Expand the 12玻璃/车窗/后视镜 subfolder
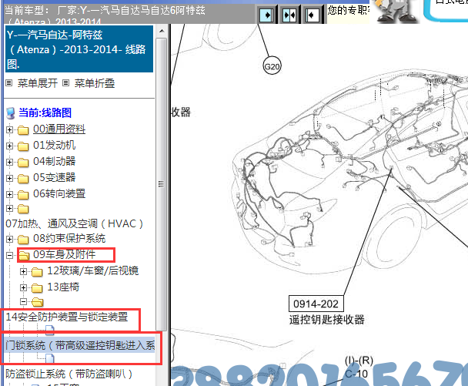The height and width of the screenshot is (386, 468). [23, 271]
